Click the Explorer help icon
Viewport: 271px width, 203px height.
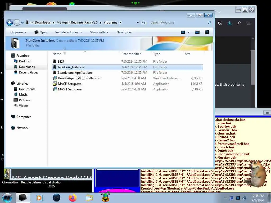(x=207, y=32)
